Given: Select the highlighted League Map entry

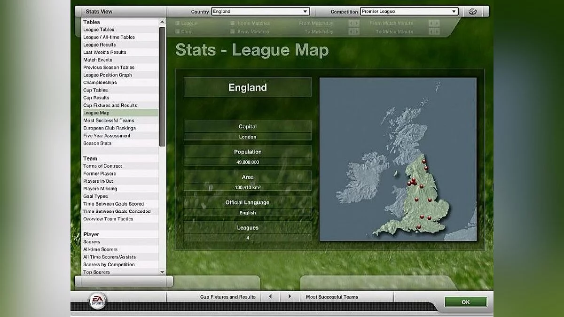Looking at the screenshot, I should (x=120, y=113).
